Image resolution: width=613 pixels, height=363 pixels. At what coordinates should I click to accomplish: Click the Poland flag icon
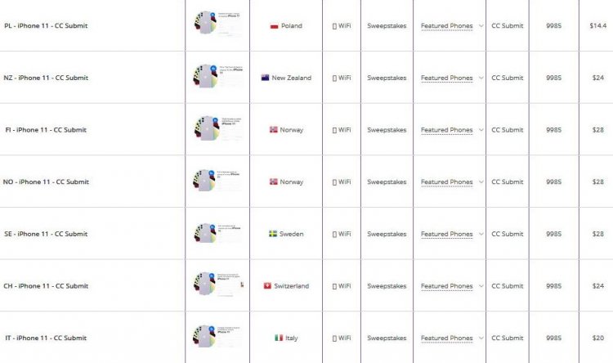click(x=274, y=26)
